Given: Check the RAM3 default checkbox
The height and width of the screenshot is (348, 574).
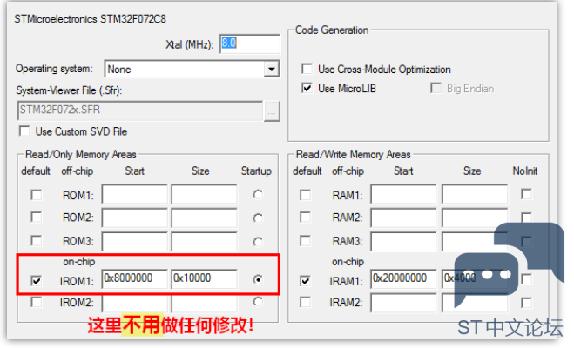Looking at the screenshot, I should [x=305, y=240].
